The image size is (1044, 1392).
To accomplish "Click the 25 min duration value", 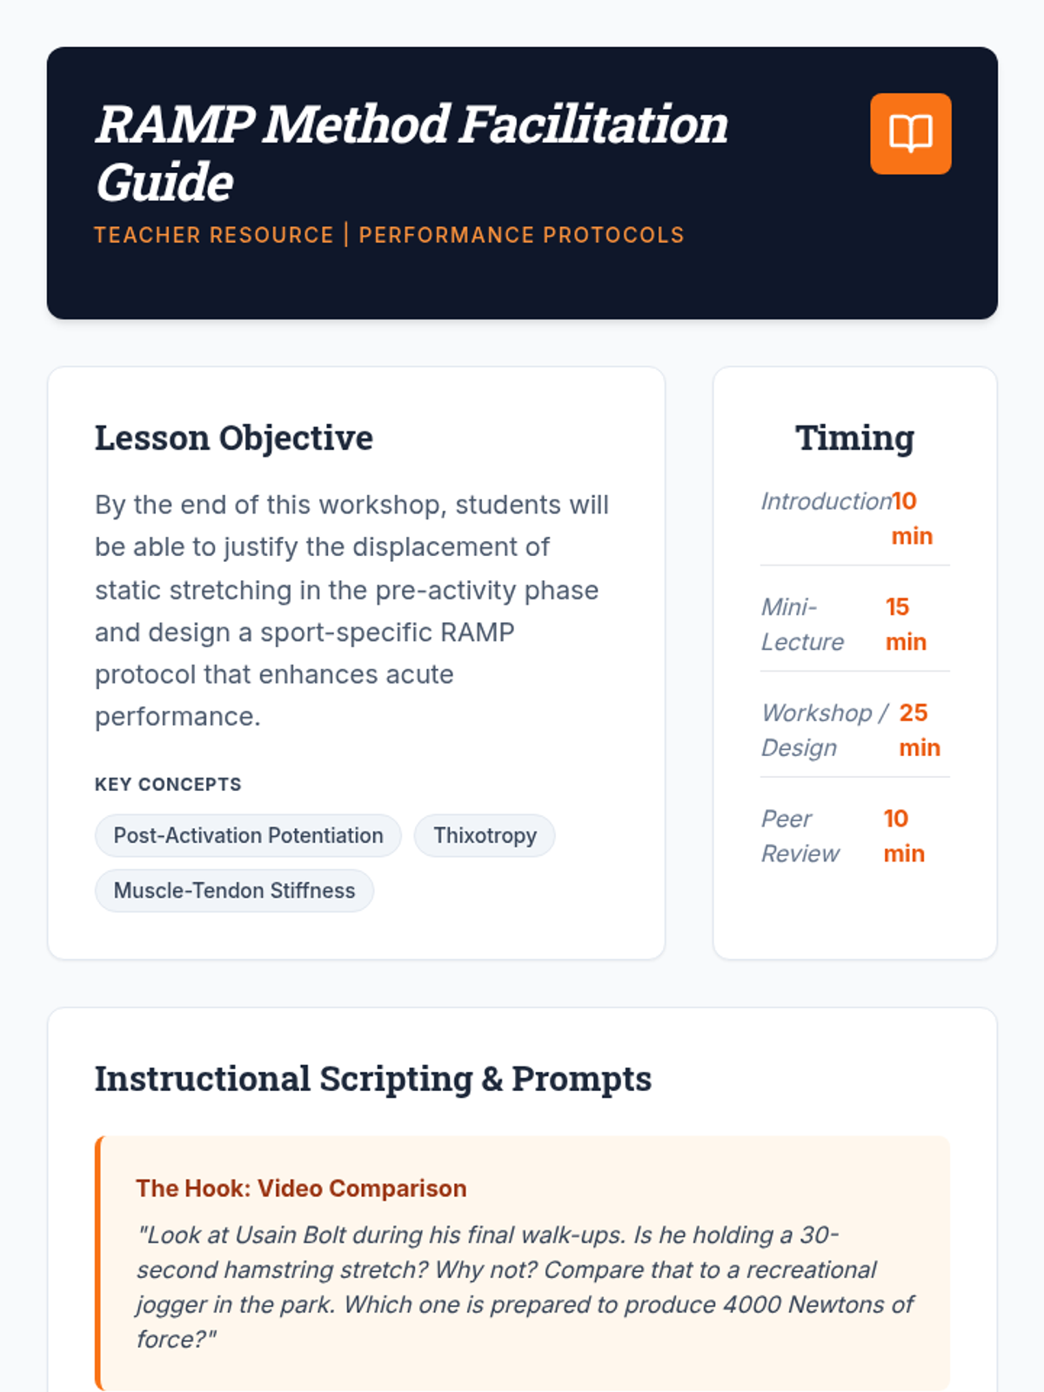I will pos(920,730).
